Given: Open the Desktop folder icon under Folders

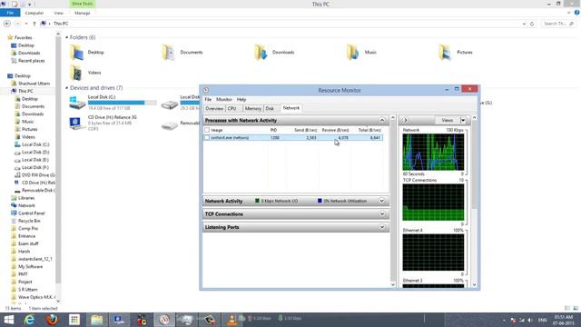Looking at the screenshot, I should pos(76,53).
